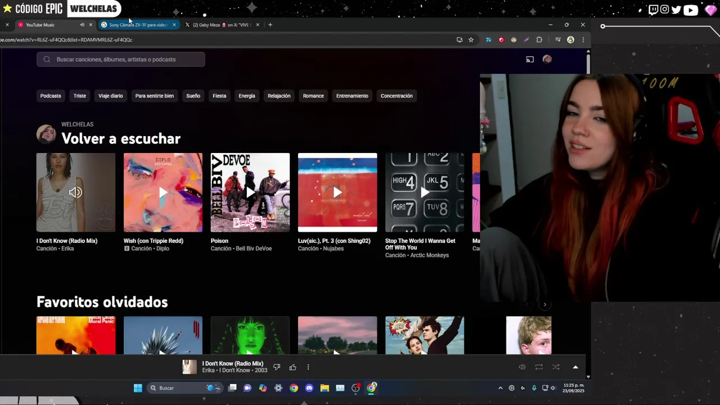Toggle the Fiesta mood chip
Image resolution: width=720 pixels, height=405 pixels.
pos(219,96)
